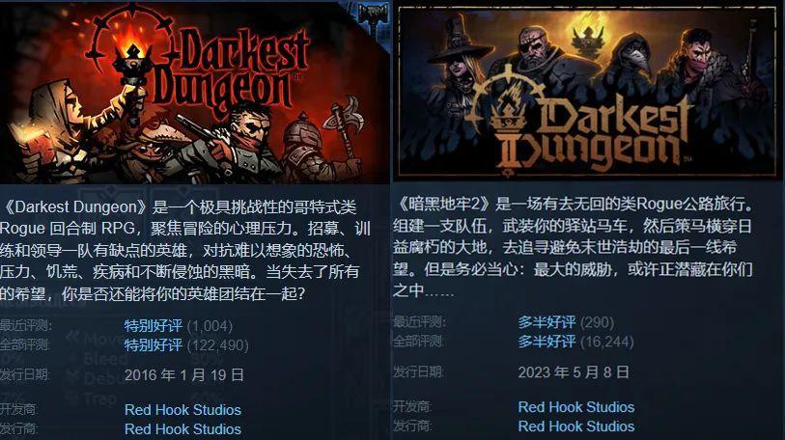The width and height of the screenshot is (785, 440).
Task: Click the Darkest Dungeon 2016 description text
Action: pos(185,249)
